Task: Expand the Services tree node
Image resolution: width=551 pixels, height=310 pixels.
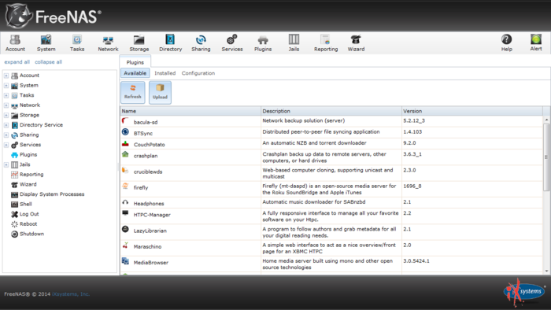Action: coord(6,145)
